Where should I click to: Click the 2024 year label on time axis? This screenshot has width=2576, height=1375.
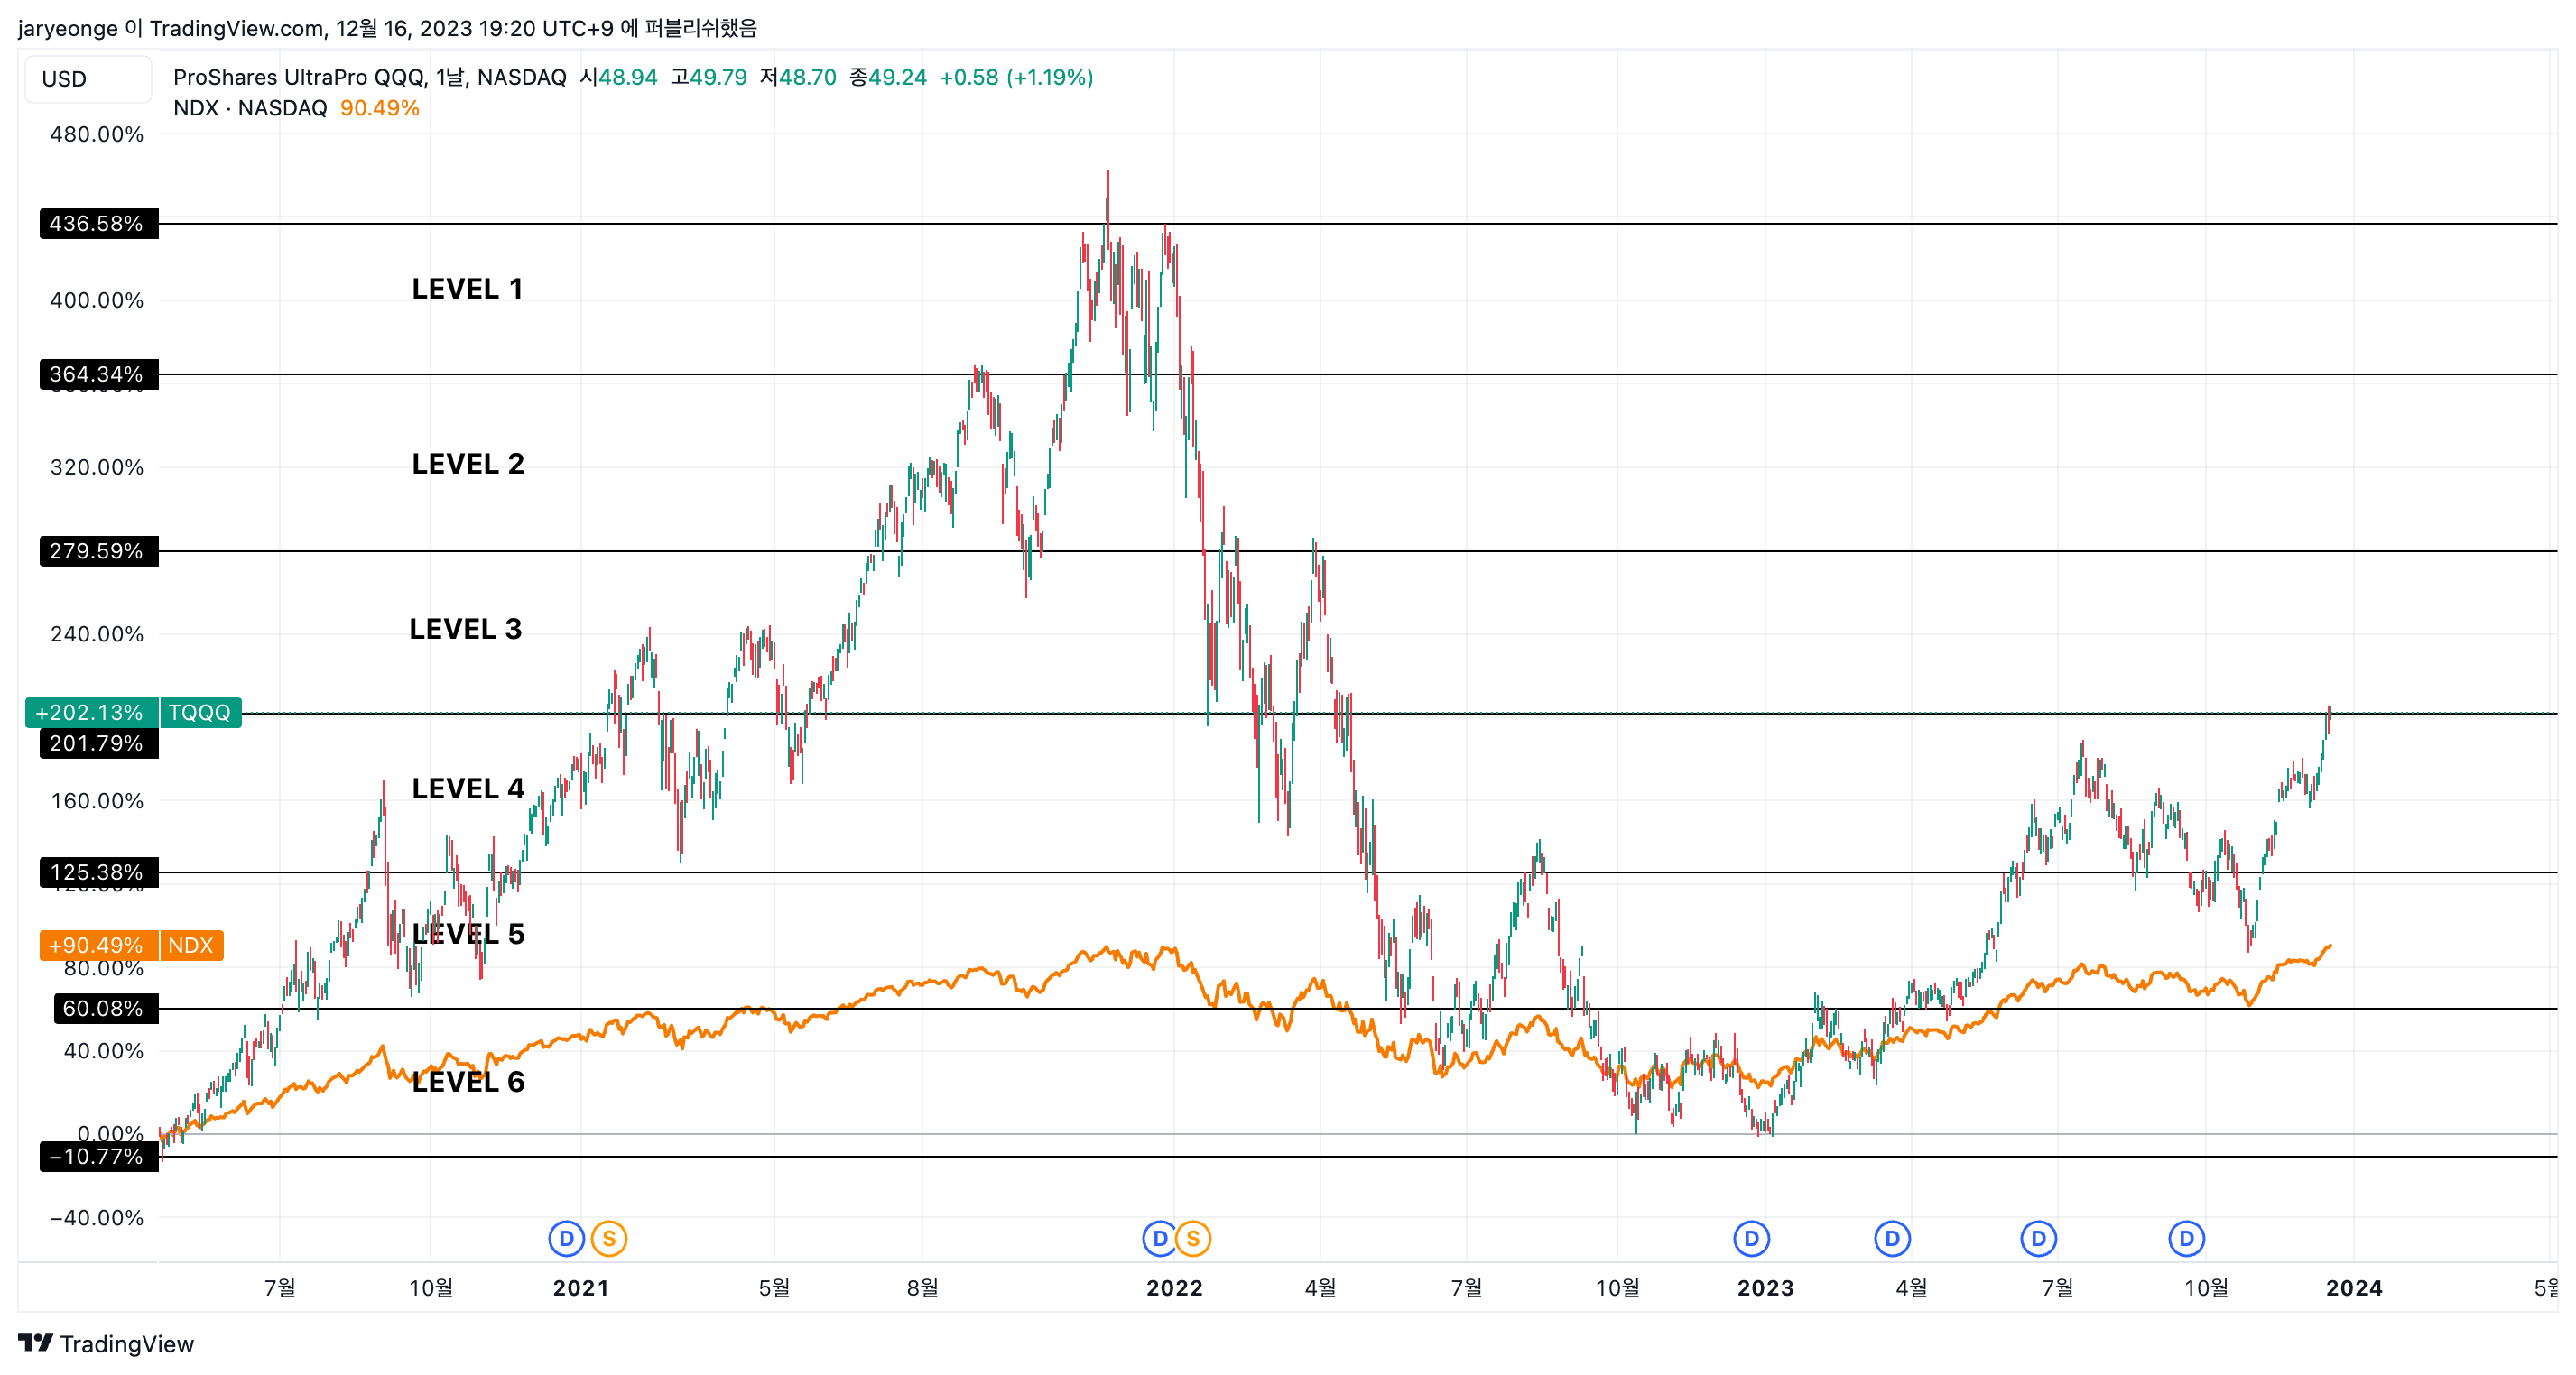click(2355, 1289)
